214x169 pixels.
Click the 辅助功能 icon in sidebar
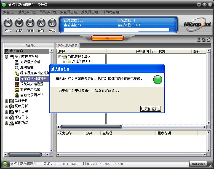(12, 123)
